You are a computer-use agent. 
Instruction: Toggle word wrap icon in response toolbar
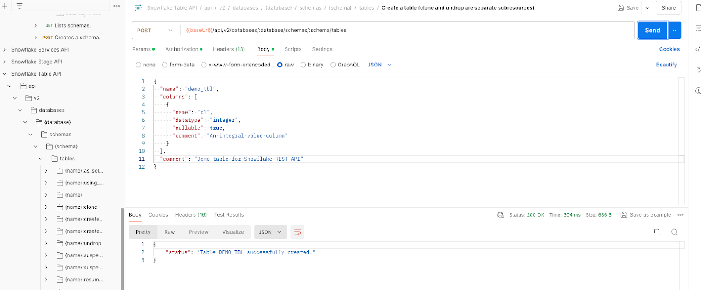click(x=297, y=232)
